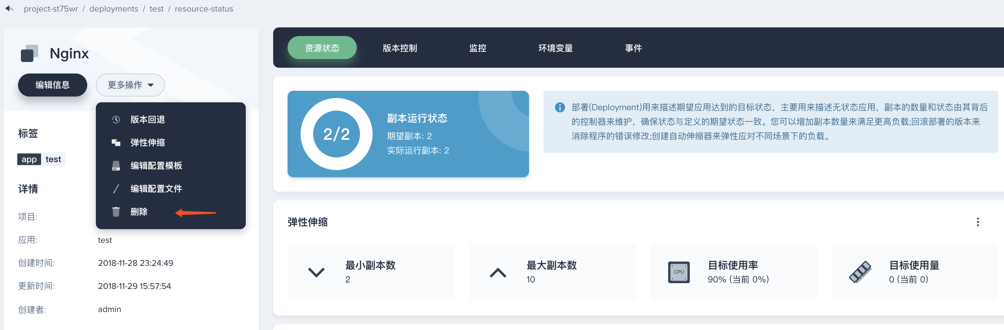Click the edit config template icon
Viewport: 1004px width, 330px height.
116,166
